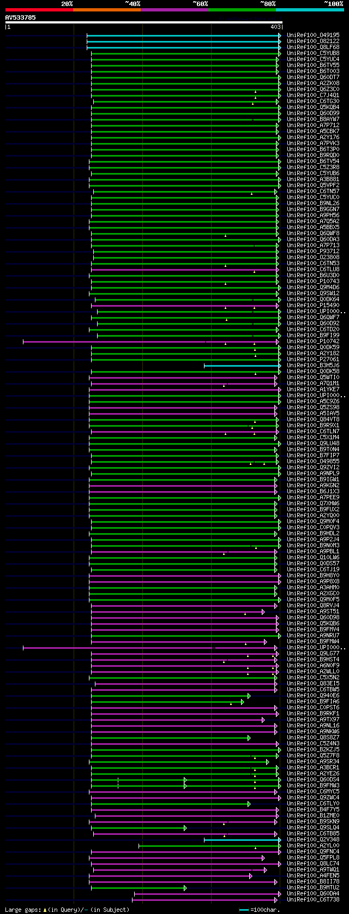Click the UniRef100_A3B881 label

click(x=313, y=179)
